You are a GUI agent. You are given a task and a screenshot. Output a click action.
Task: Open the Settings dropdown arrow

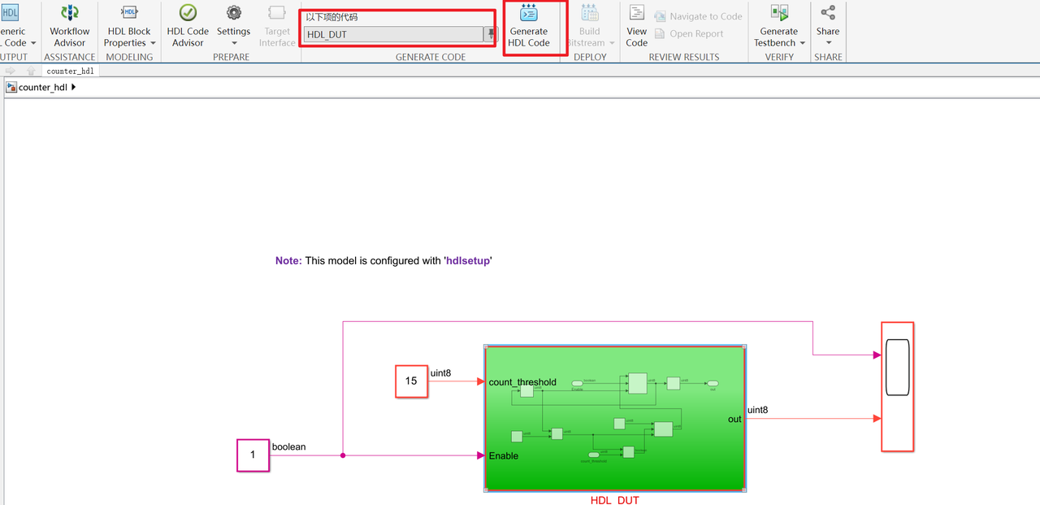tap(233, 43)
